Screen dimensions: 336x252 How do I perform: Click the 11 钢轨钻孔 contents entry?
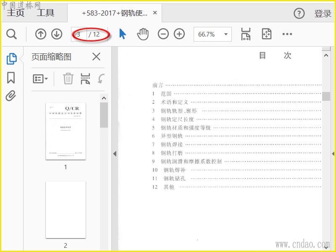[237, 178]
